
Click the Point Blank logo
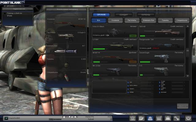[12, 2]
